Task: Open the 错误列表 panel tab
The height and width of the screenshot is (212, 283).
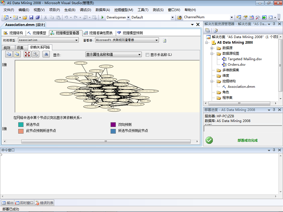Action: pyautogui.click(x=44, y=203)
